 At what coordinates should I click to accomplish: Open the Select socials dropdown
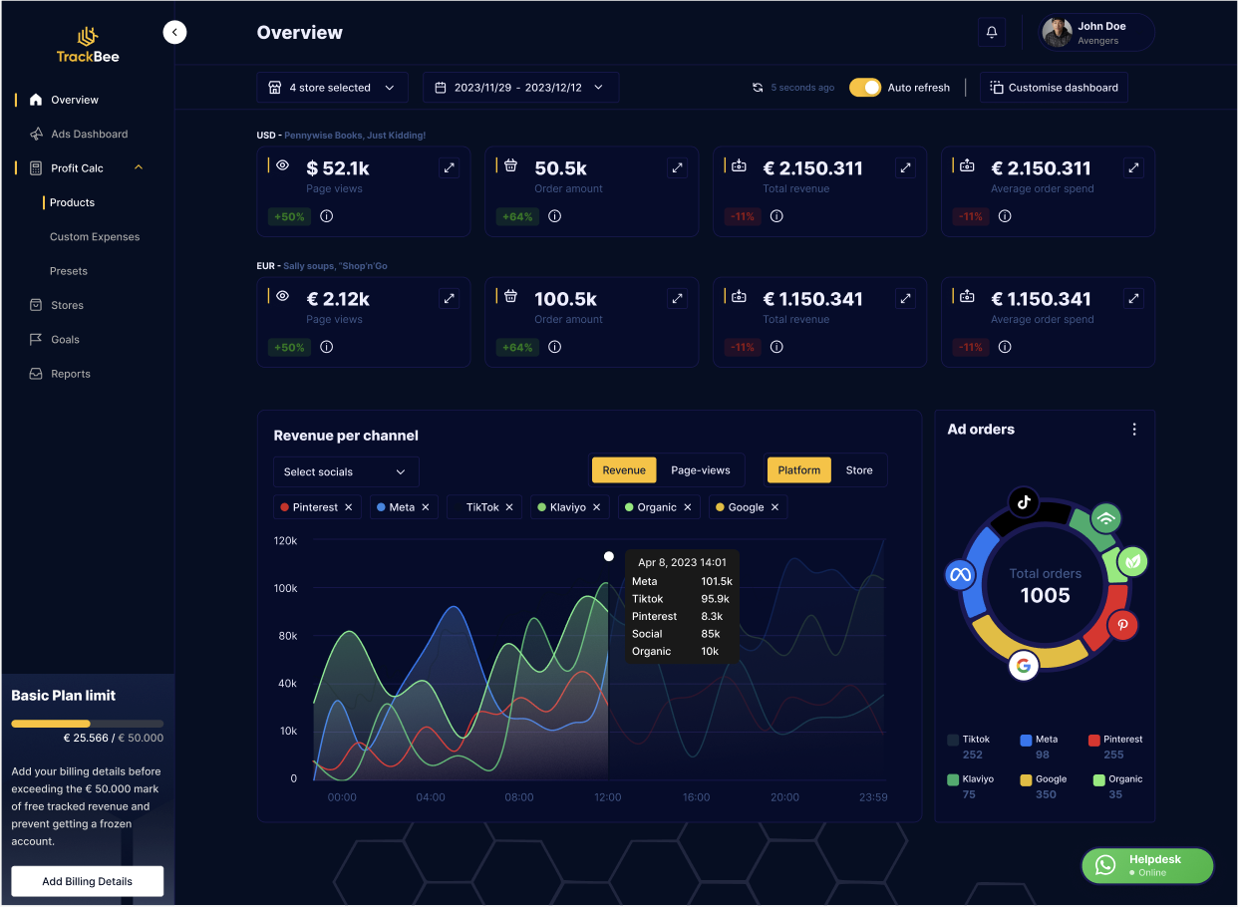[x=346, y=471]
